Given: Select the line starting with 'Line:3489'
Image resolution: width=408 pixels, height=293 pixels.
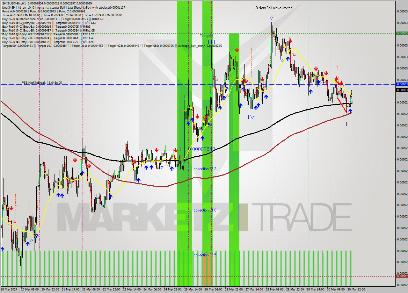Looking at the screenshot, I should (63, 7).
